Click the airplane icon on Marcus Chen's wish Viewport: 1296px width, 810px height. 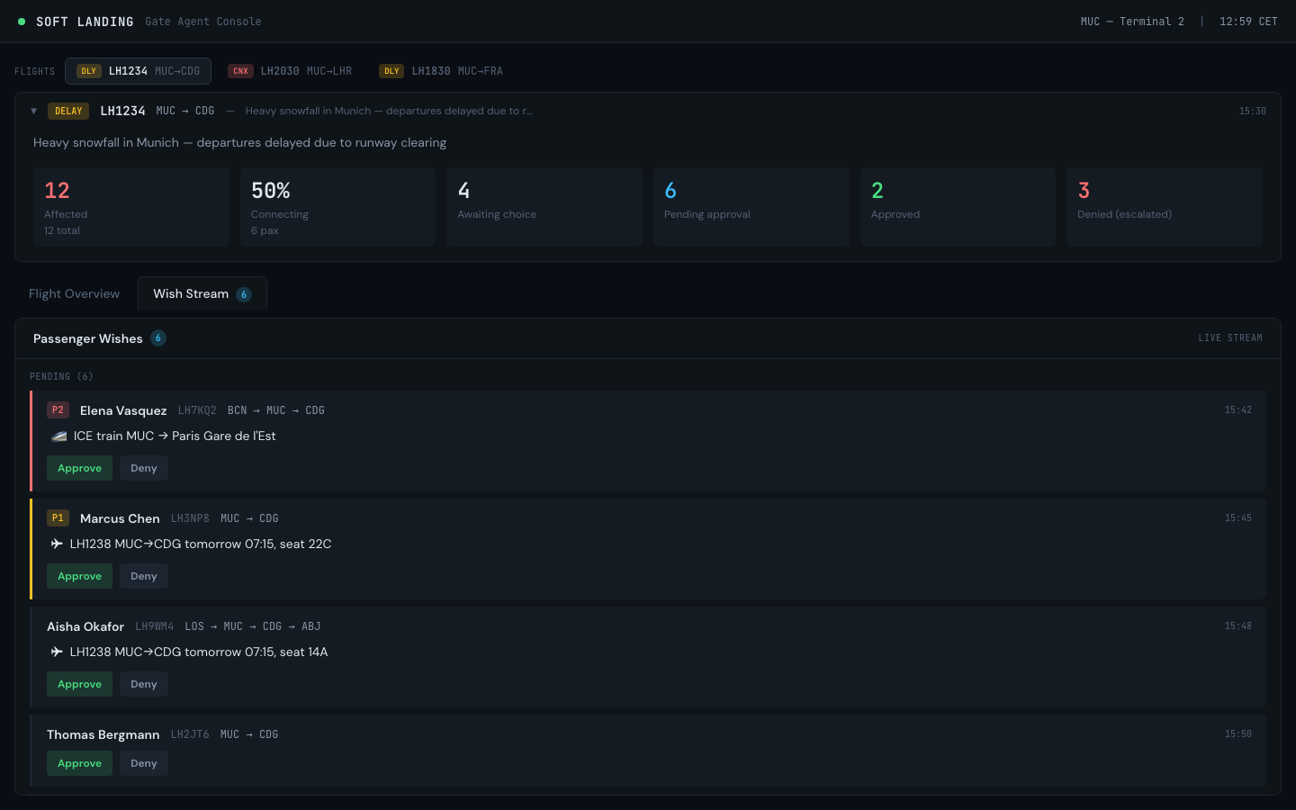[57, 544]
